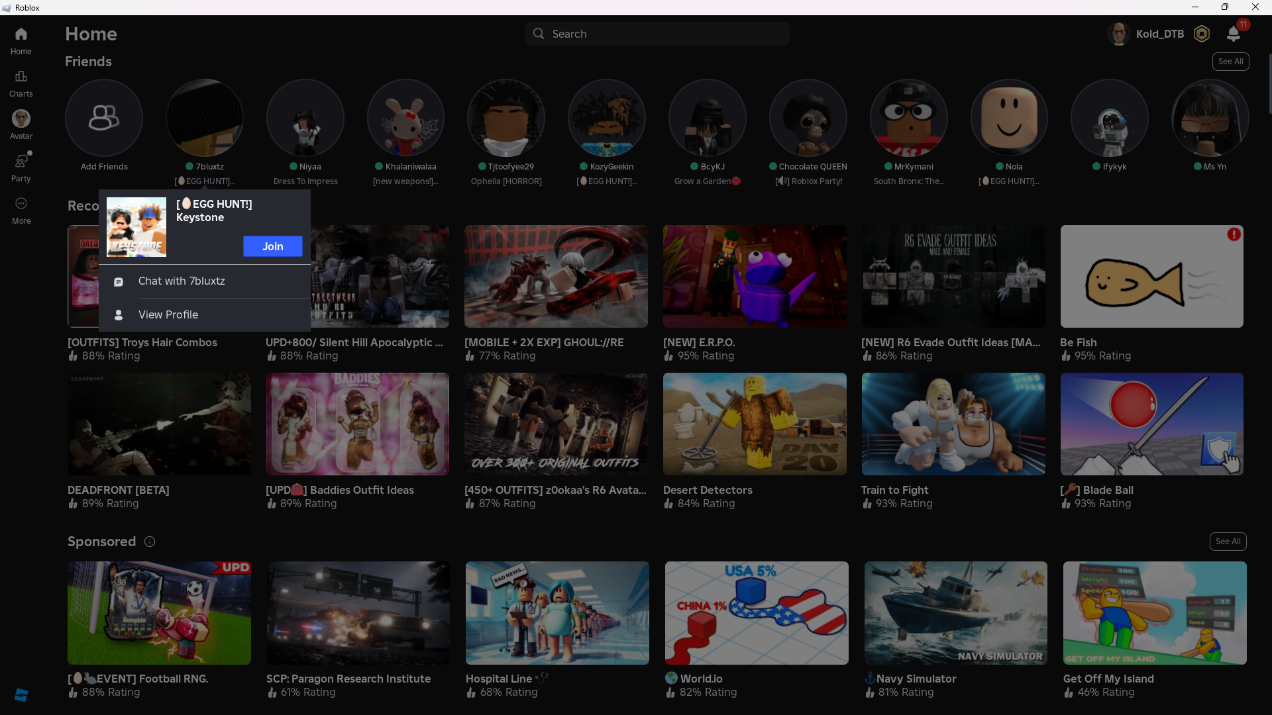This screenshot has height=715, width=1272.
Task: Open the Charts sidebar icon
Action: pos(21,76)
